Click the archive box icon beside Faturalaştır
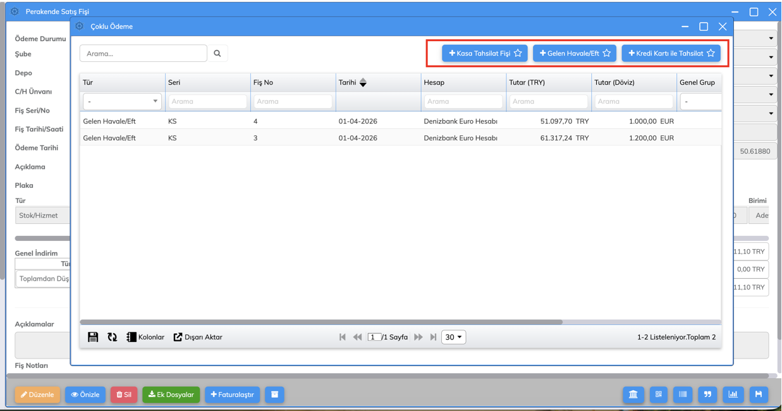This screenshot has height=411, width=782. point(274,395)
